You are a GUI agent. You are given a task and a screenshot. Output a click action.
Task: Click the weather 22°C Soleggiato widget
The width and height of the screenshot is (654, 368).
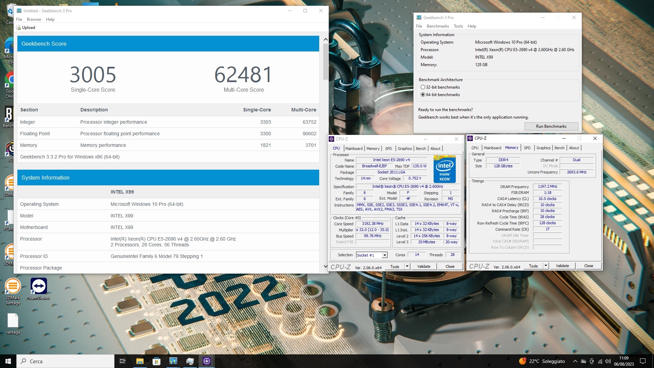tap(542, 361)
